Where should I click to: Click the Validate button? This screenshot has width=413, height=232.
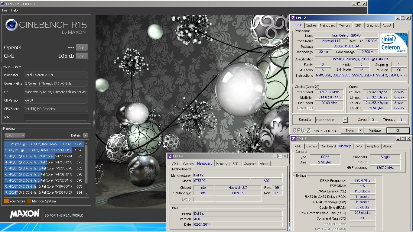[x=375, y=130]
